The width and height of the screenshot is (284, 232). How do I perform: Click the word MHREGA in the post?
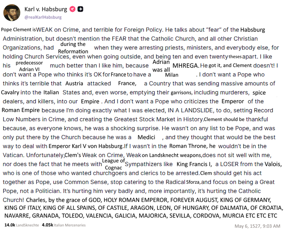tap(186, 65)
